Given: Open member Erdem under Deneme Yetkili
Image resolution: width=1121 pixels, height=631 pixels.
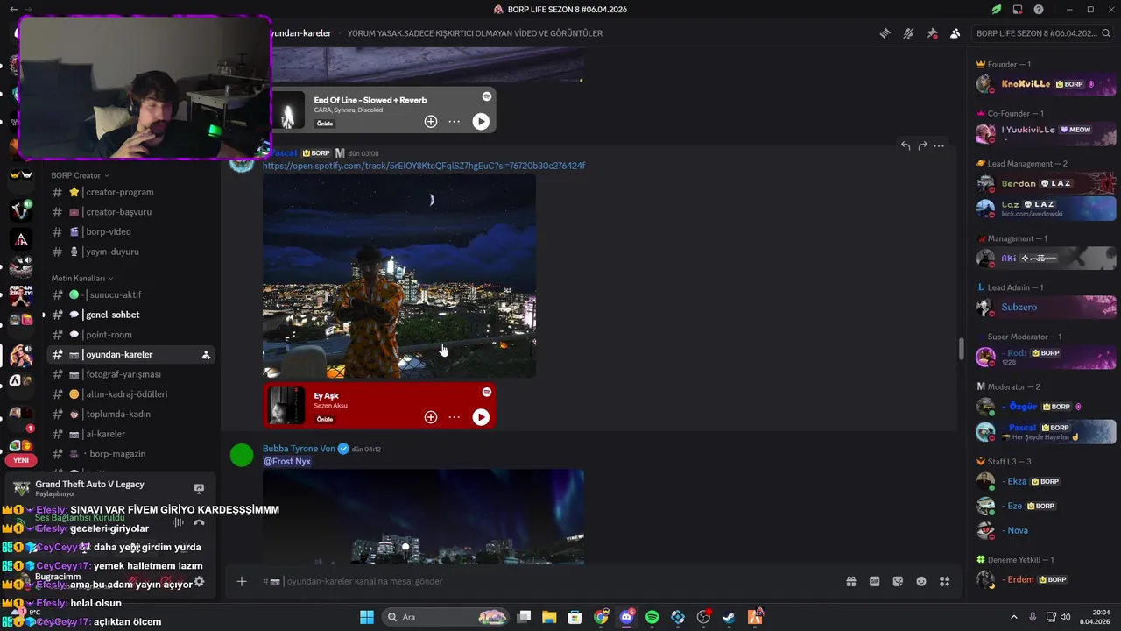Looking at the screenshot, I should [1046, 579].
